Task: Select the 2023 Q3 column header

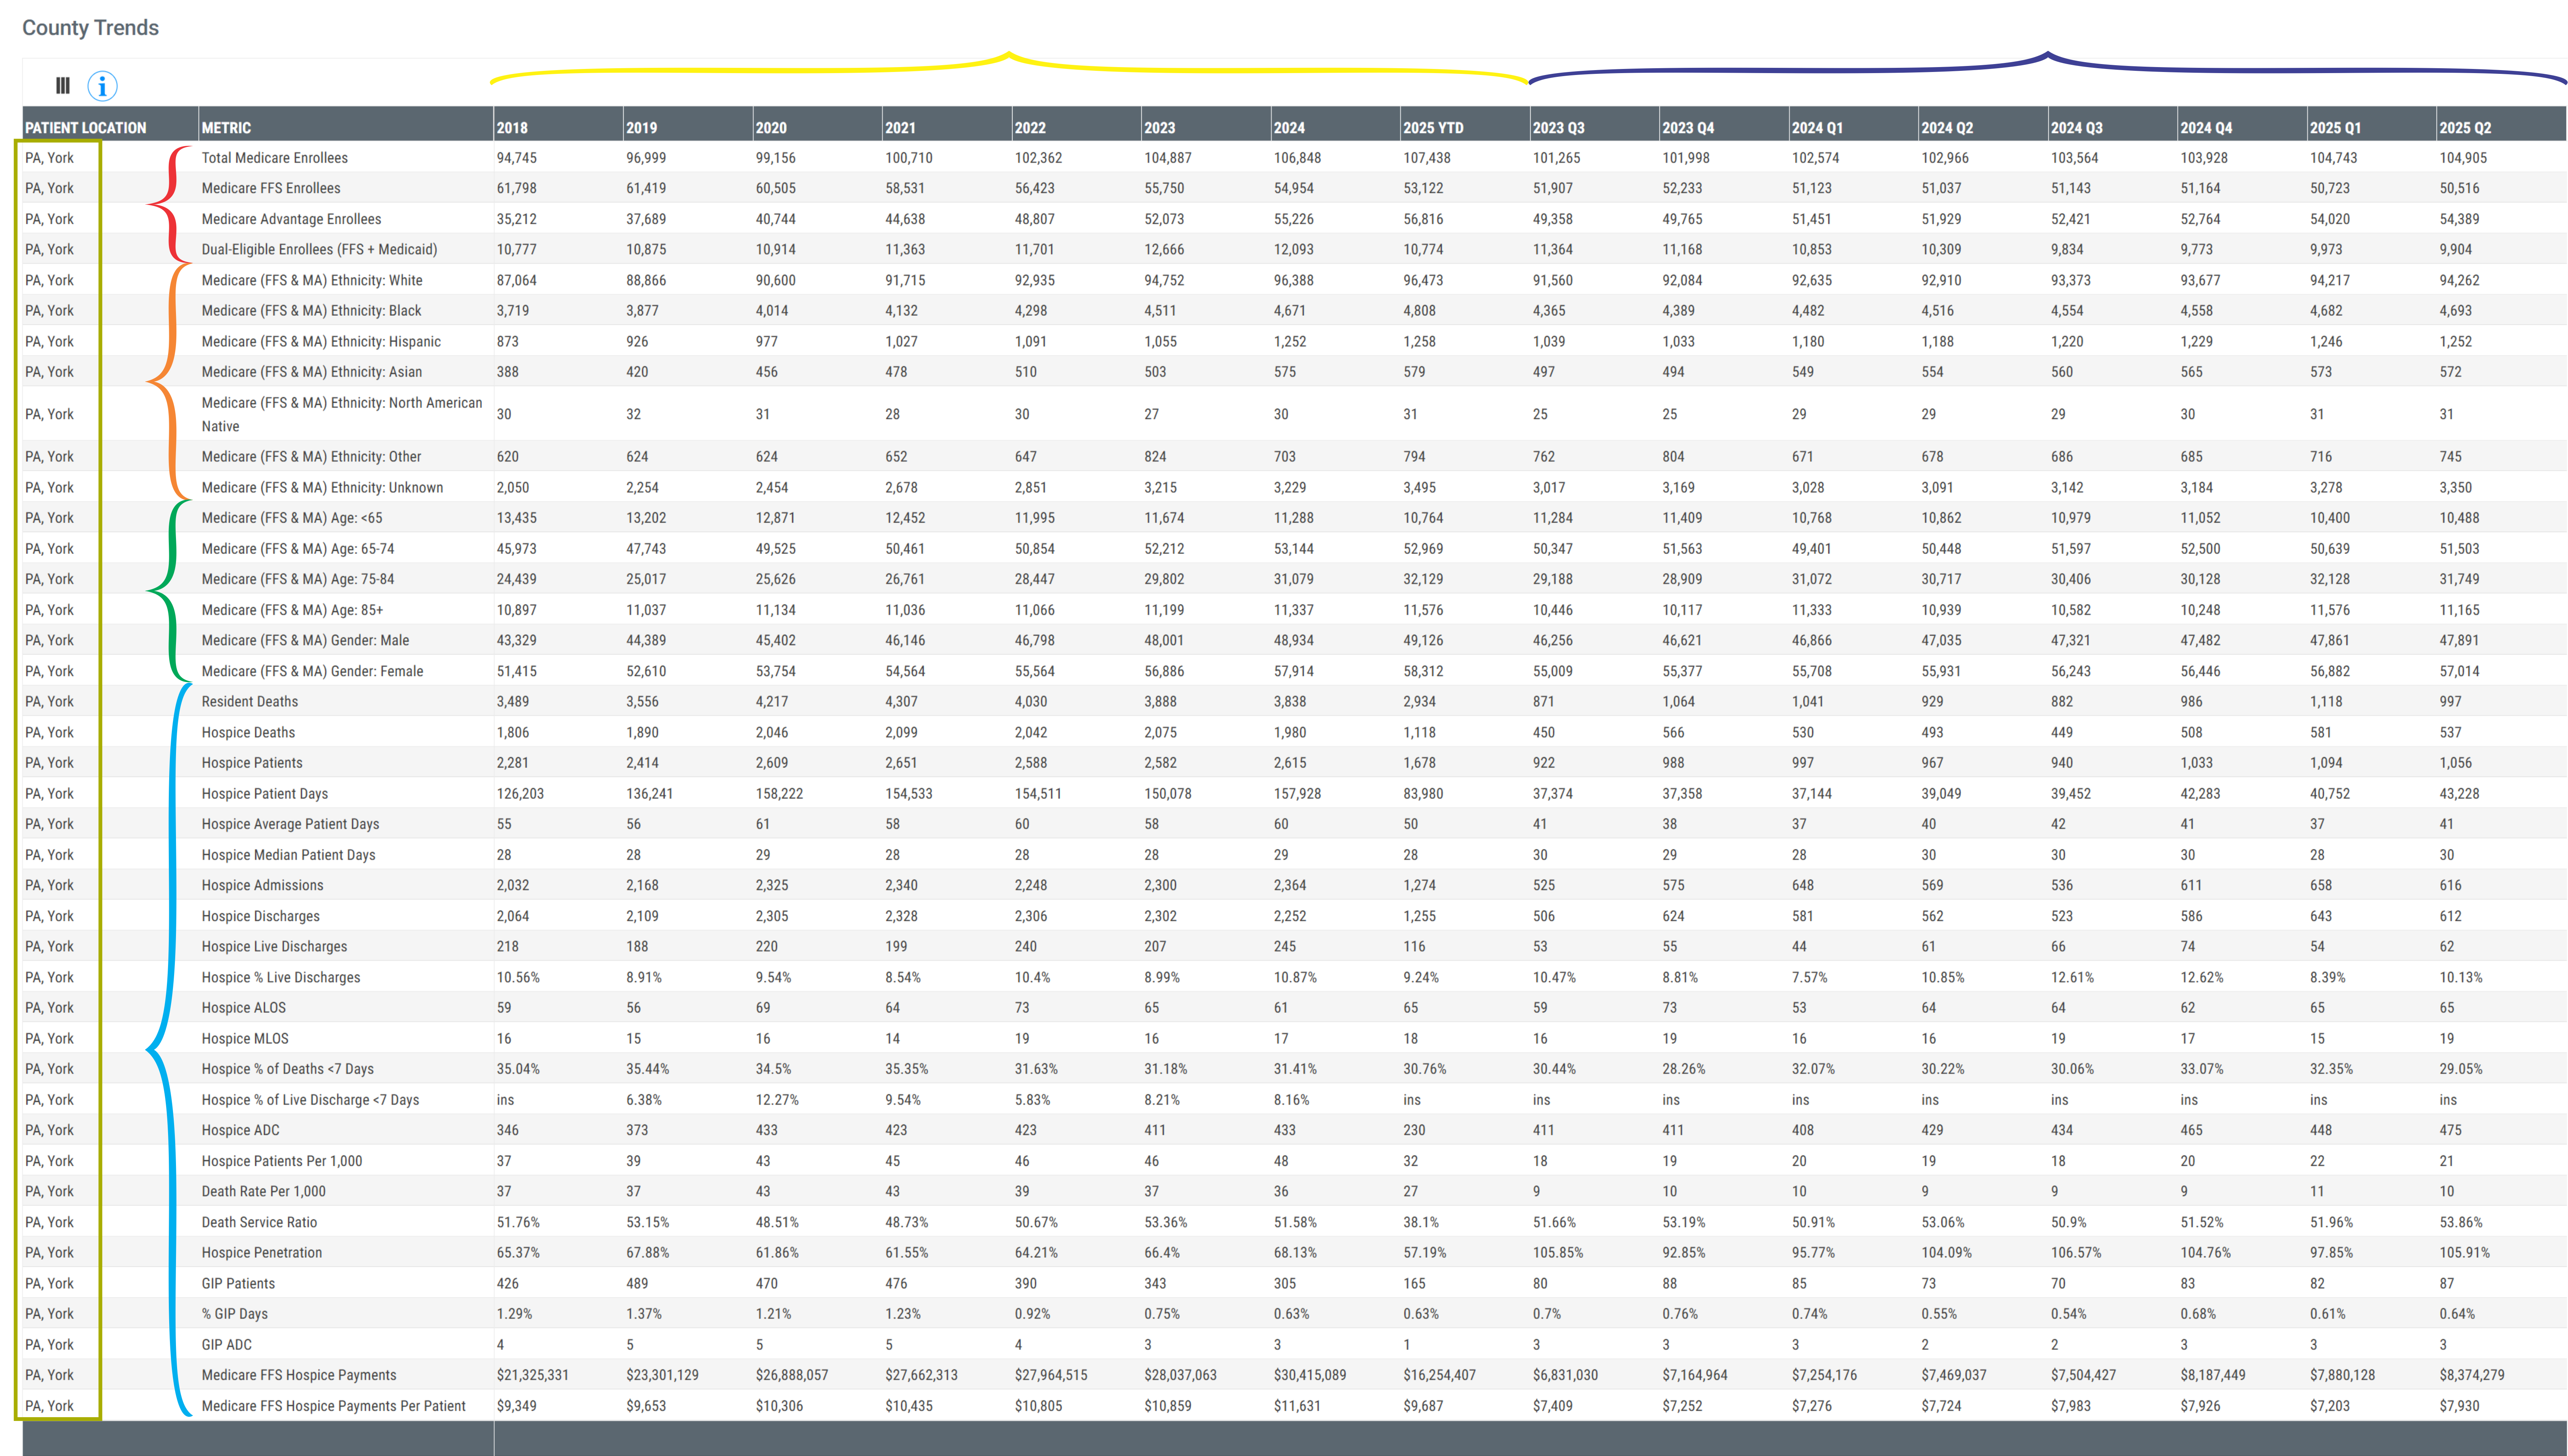Action: (x=1558, y=128)
